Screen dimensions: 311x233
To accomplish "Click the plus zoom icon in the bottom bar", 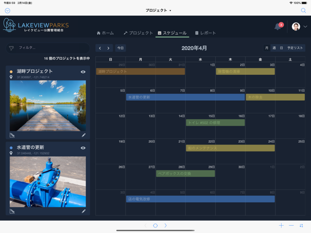I will [281, 226].
